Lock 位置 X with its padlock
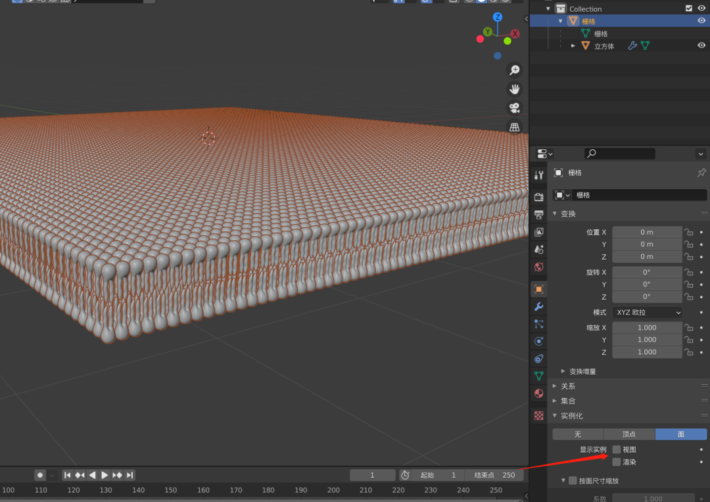Screen dimensions: 710x502 689,232
